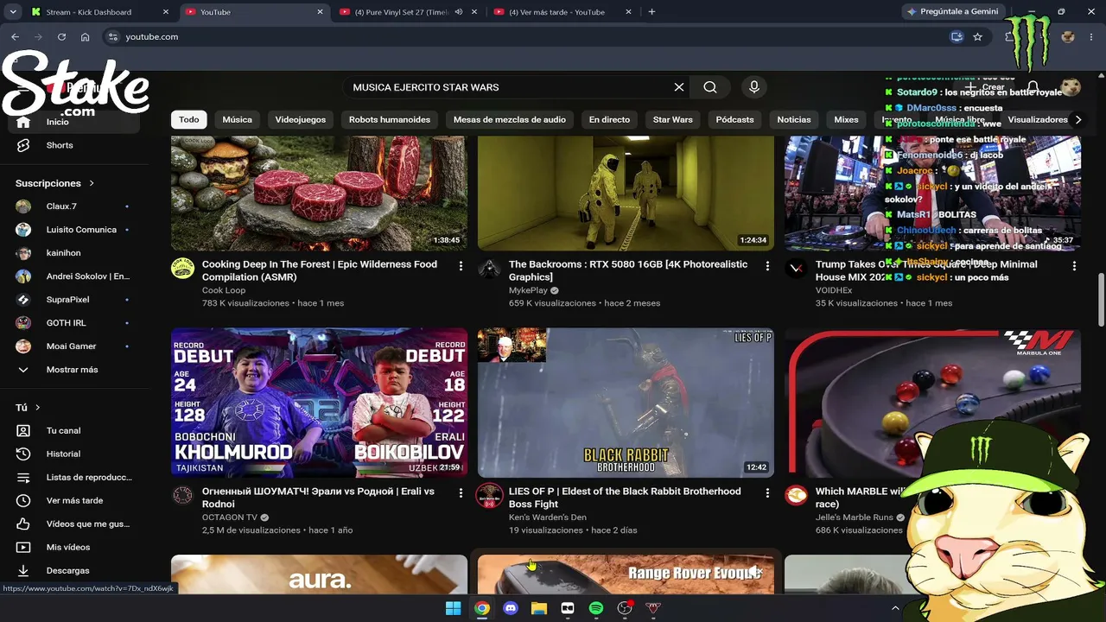Click the YouTube search input field

[510, 87]
